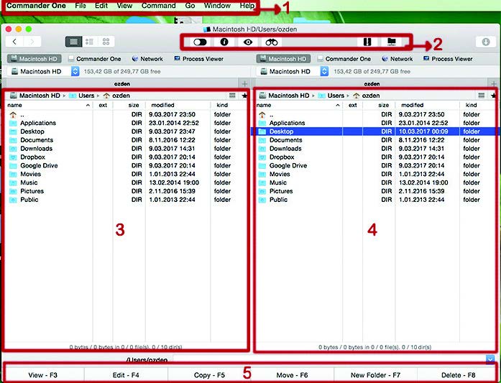The image size is (501, 383).
Task: Click the binoculars search icon
Action: [272, 42]
